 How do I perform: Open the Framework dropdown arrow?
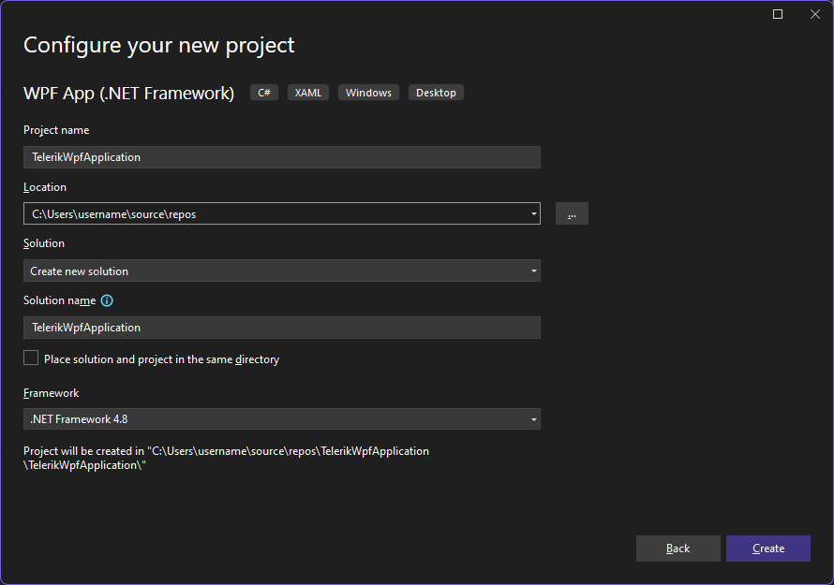533,418
